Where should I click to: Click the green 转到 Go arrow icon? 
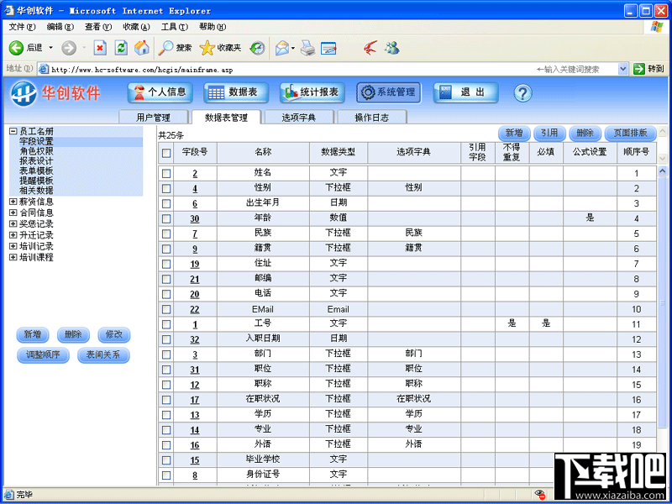coord(639,69)
